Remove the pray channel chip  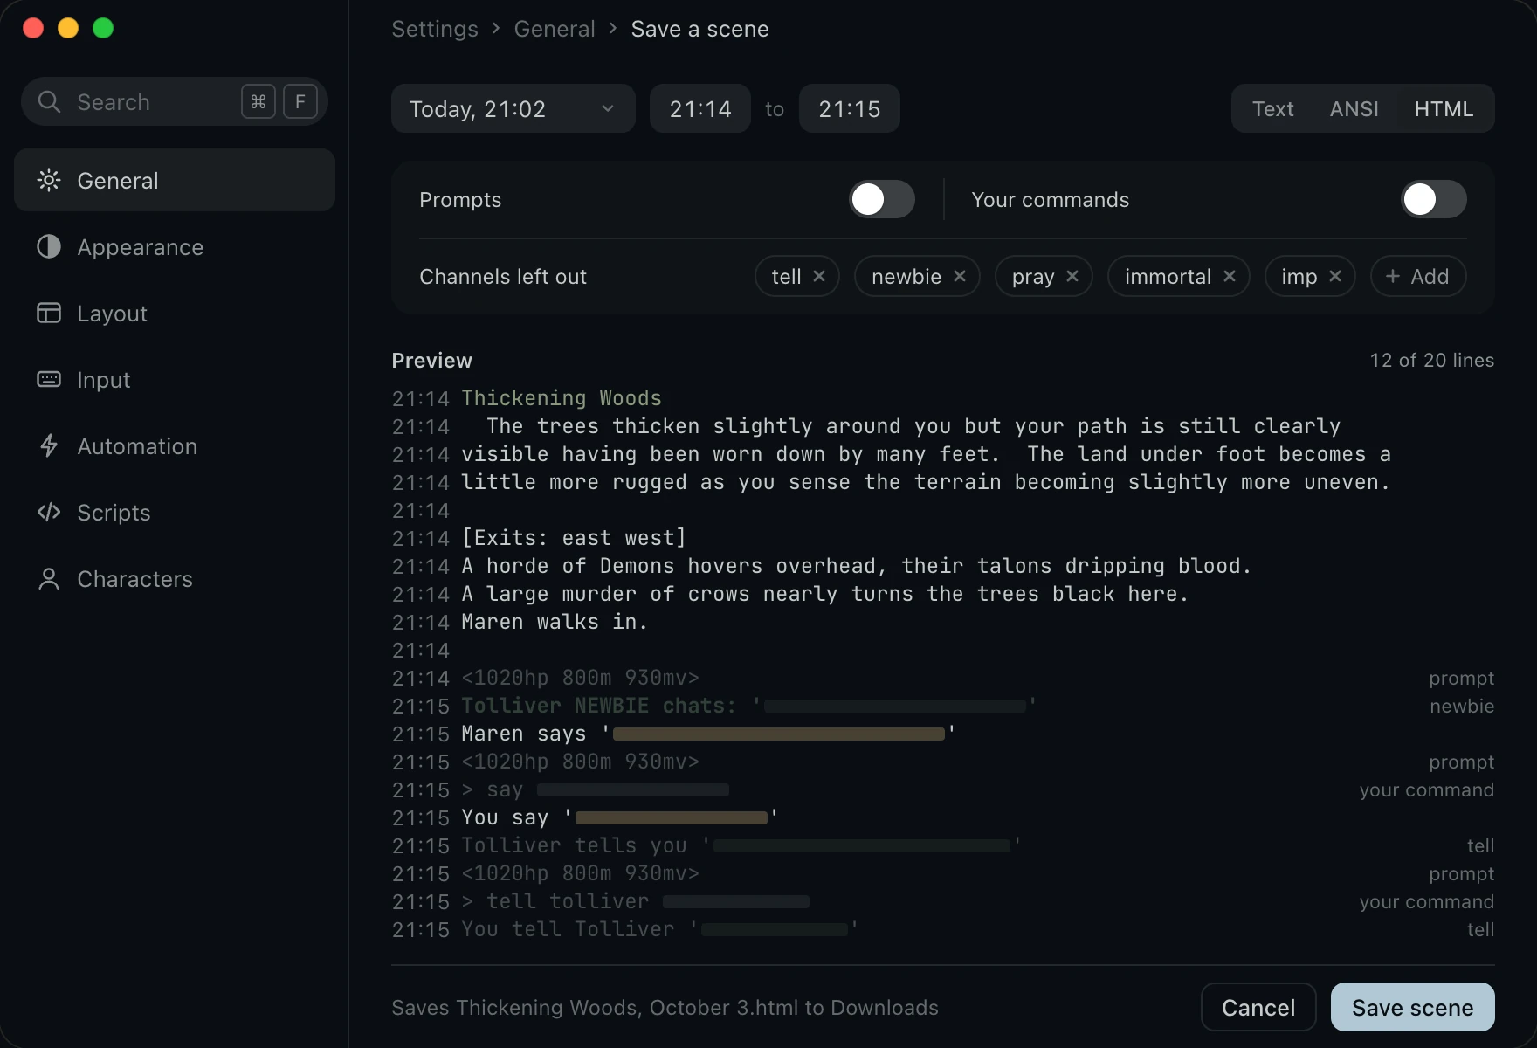(1072, 277)
